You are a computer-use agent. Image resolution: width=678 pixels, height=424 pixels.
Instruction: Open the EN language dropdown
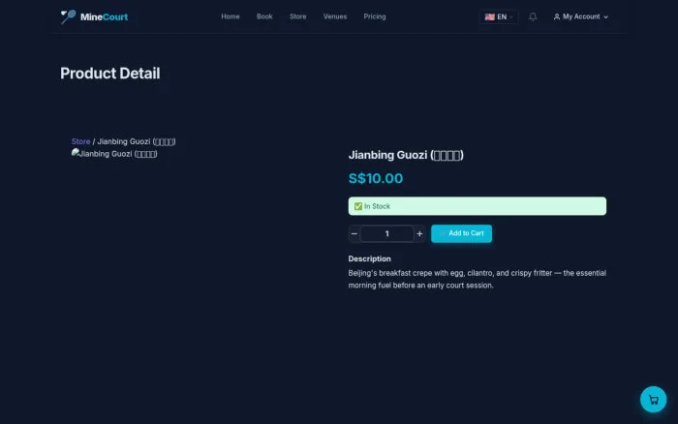[x=499, y=16]
